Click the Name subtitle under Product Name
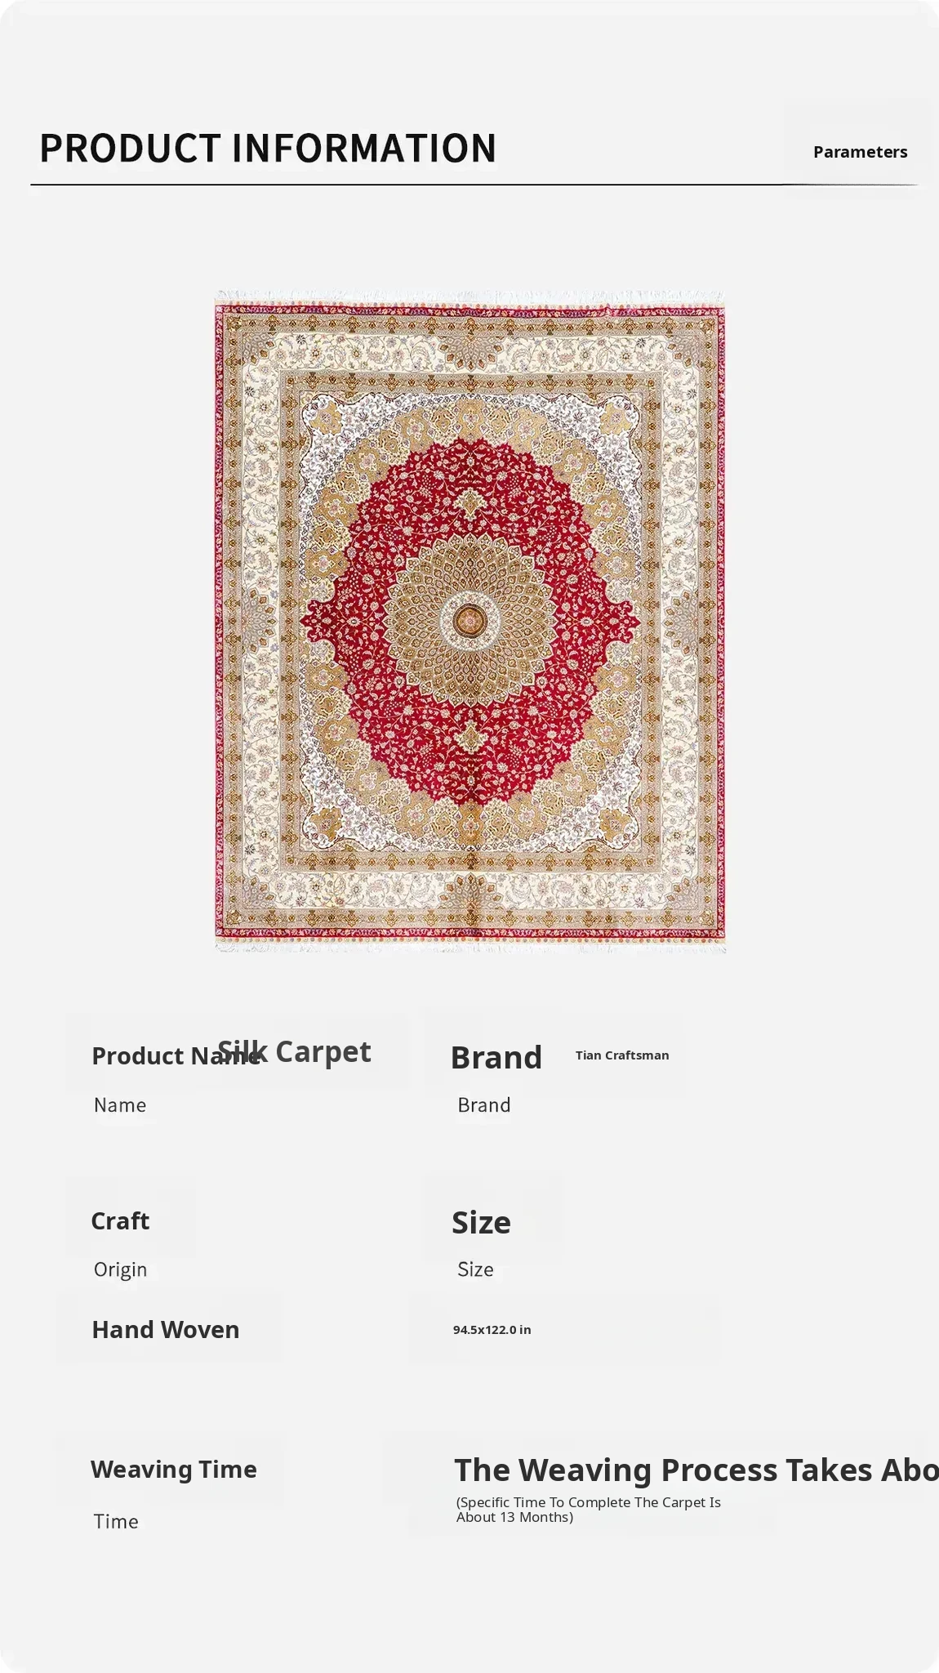 tap(120, 1105)
